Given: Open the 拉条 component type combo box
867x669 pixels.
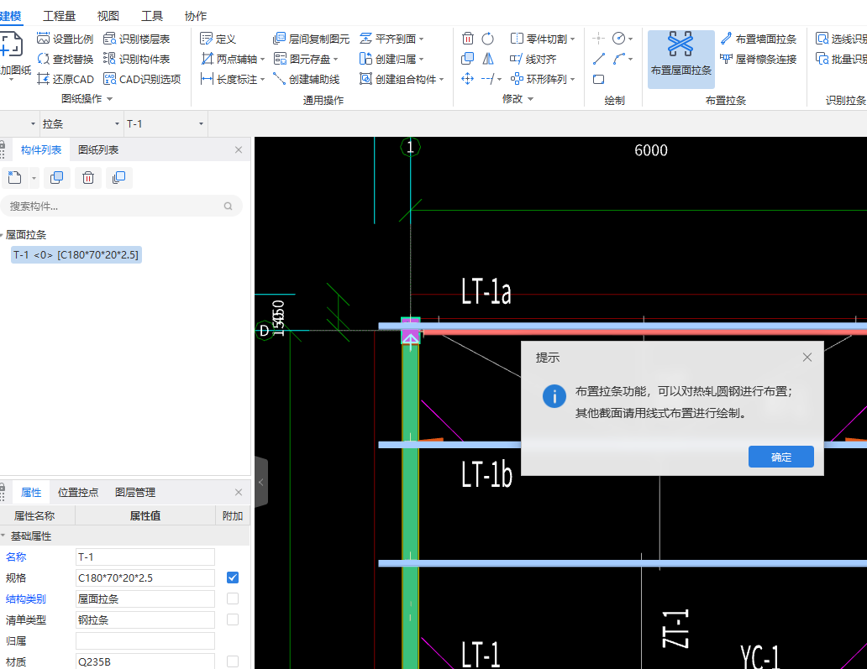Looking at the screenshot, I should point(81,123).
